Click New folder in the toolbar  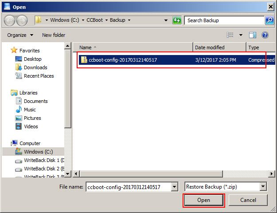tap(54, 35)
